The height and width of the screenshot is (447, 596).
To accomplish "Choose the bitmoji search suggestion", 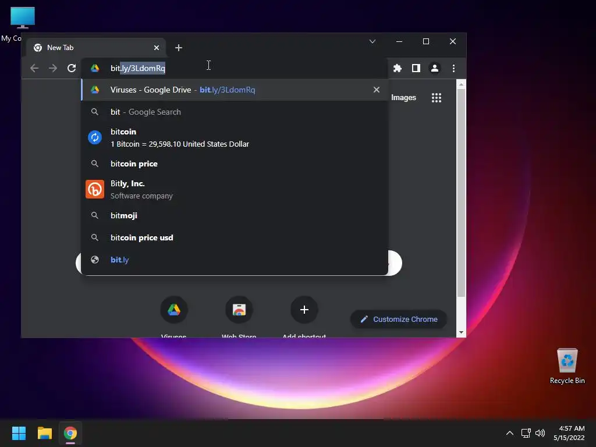I will 235,215.
